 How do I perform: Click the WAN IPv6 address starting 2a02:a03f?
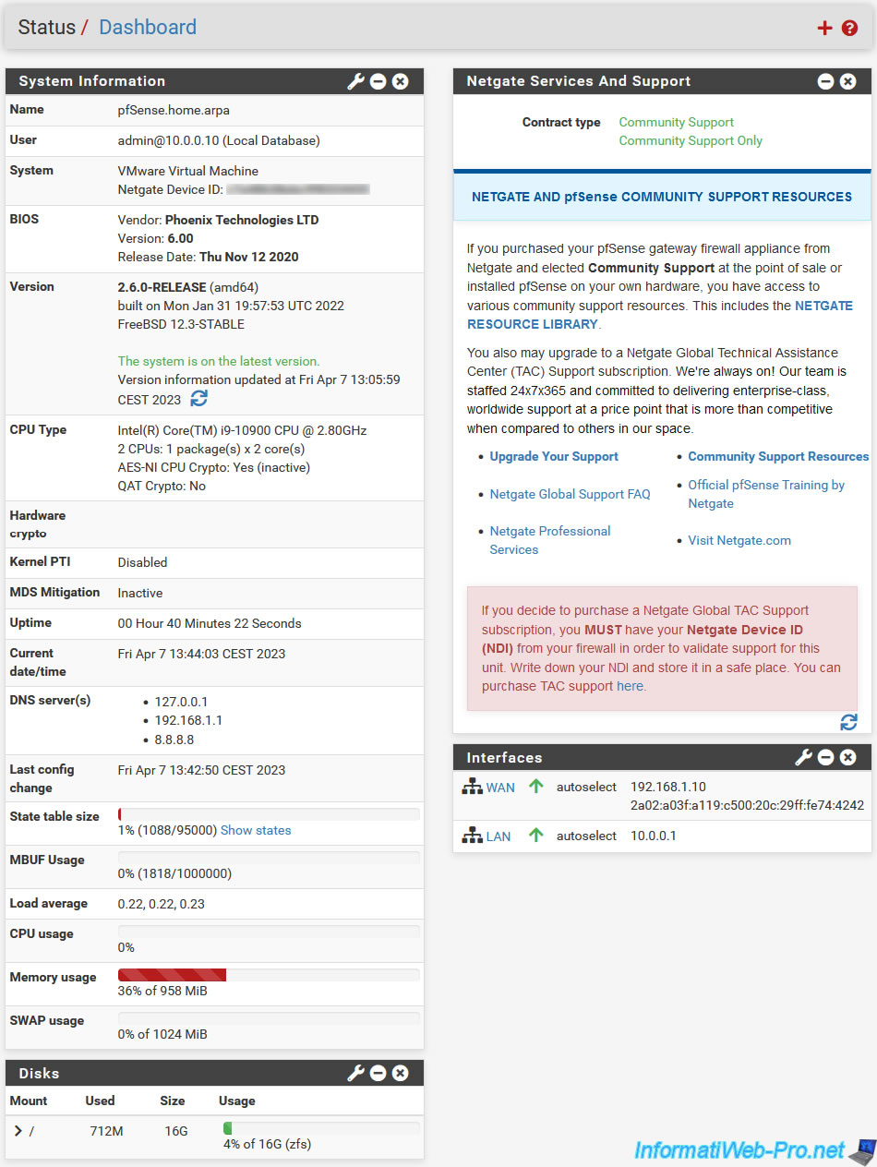pyautogui.click(x=748, y=806)
